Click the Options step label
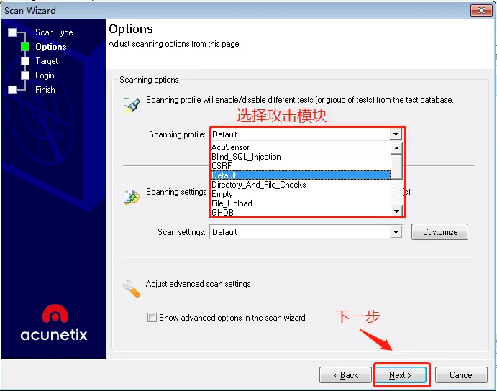Viewport: 497px width, 391px height. tap(51, 47)
